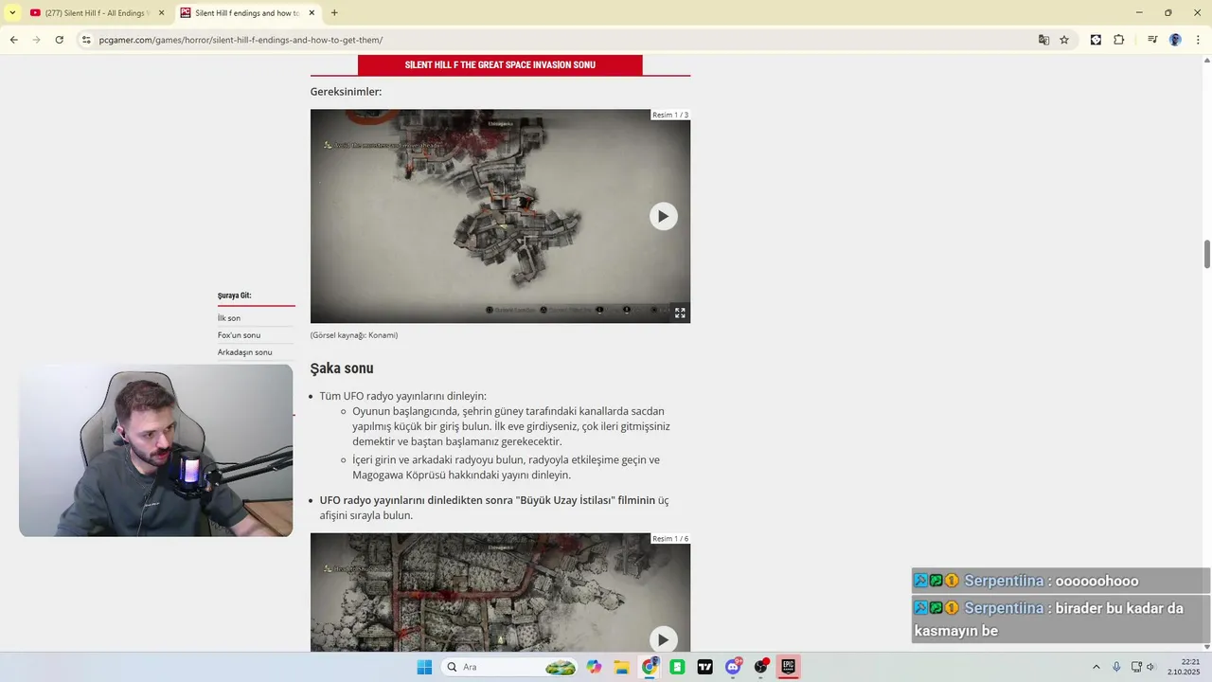Click the taskbar search box Ara
The height and width of the screenshot is (682, 1212).
509,667
